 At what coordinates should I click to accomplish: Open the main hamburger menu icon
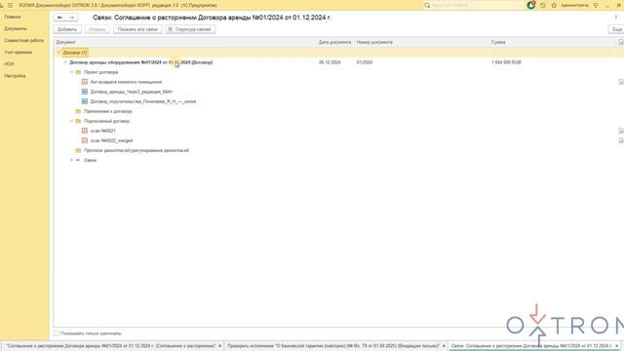(10, 5)
